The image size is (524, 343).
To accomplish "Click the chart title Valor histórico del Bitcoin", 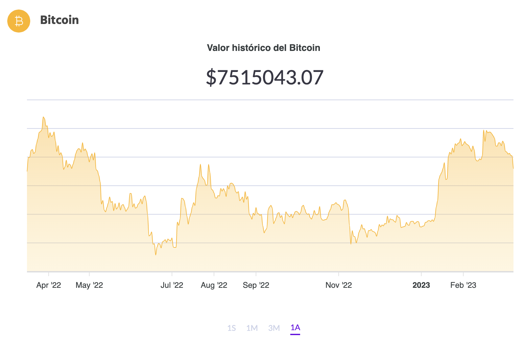I will (263, 48).
